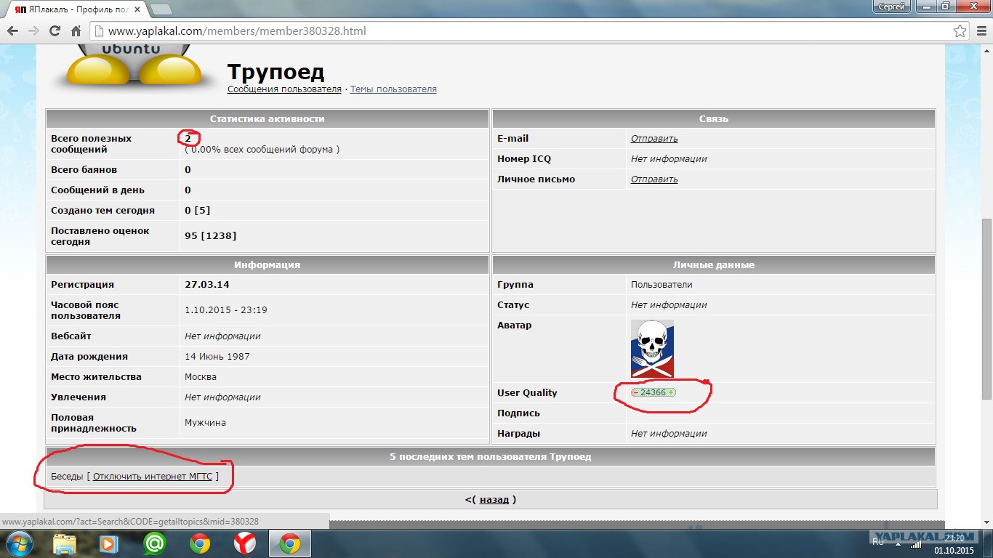993x558 pixels.
Task: Open Mail.ru Agent from the taskbar
Action: click(154, 543)
